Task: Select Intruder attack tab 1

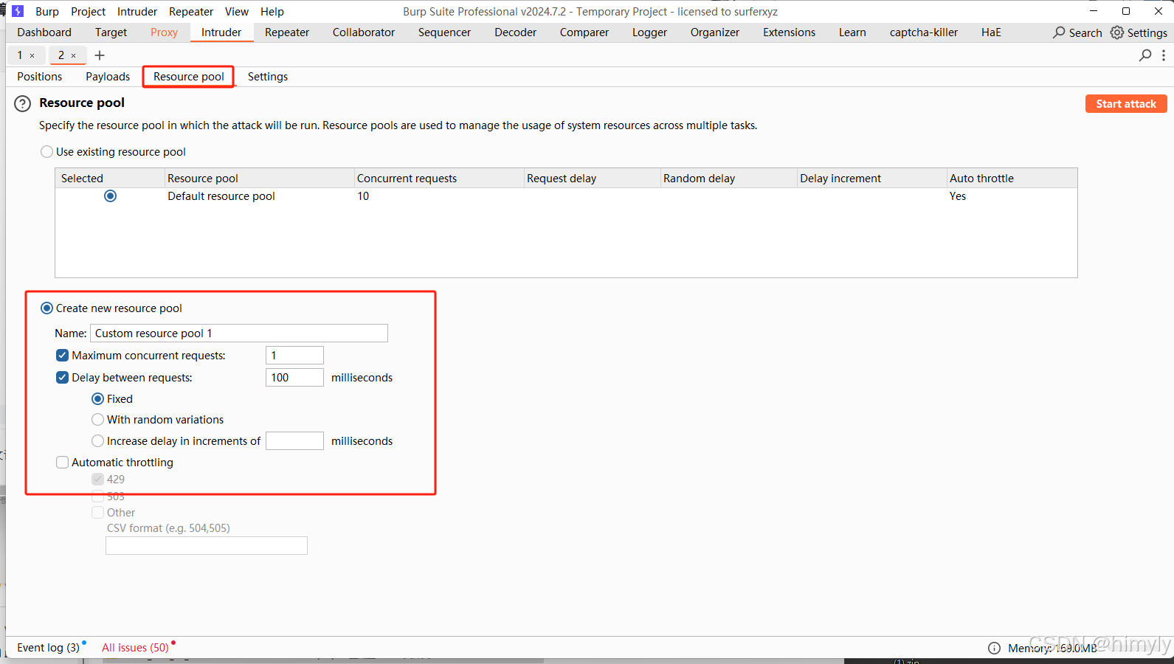Action: point(20,55)
